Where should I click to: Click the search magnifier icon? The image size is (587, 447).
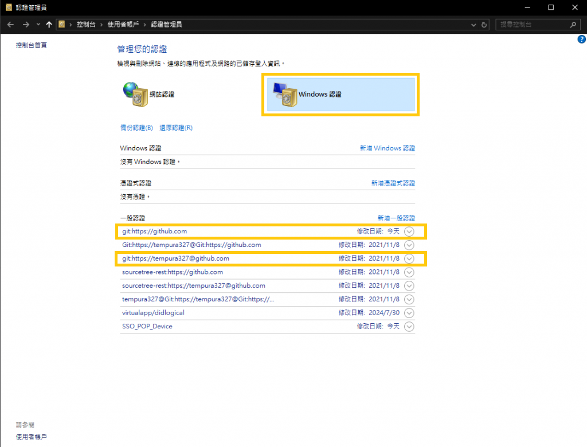point(573,25)
